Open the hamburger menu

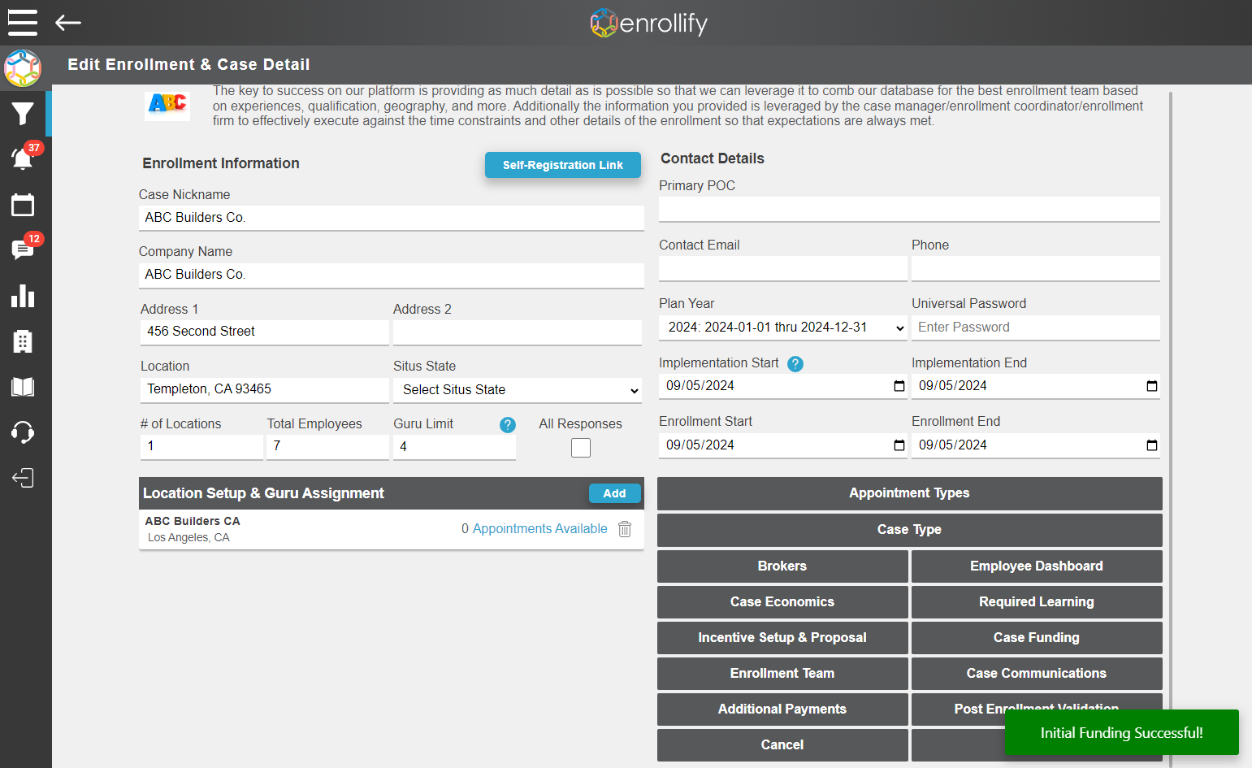[23, 23]
